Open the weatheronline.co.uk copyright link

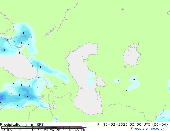pos(147,129)
